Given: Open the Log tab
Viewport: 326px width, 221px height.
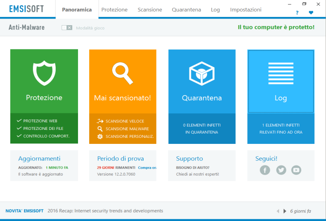Looking at the screenshot, I should click(215, 10).
